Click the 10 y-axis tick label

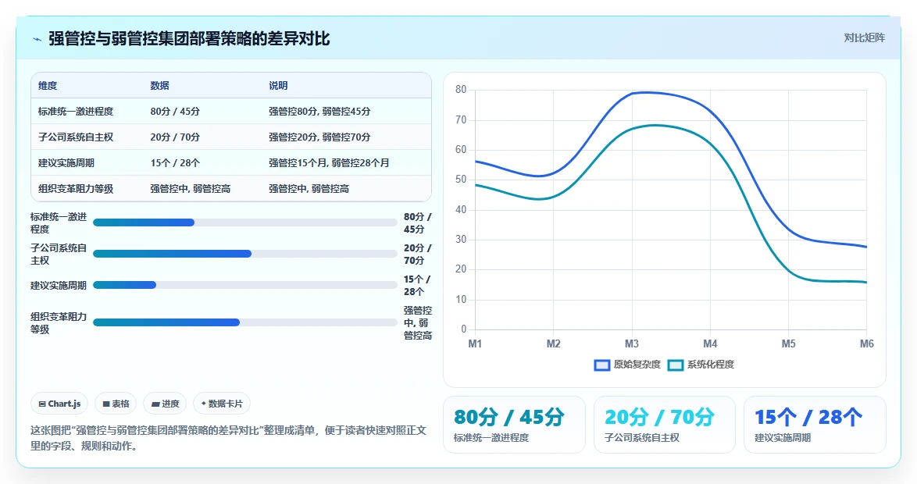click(x=461, y=299)
